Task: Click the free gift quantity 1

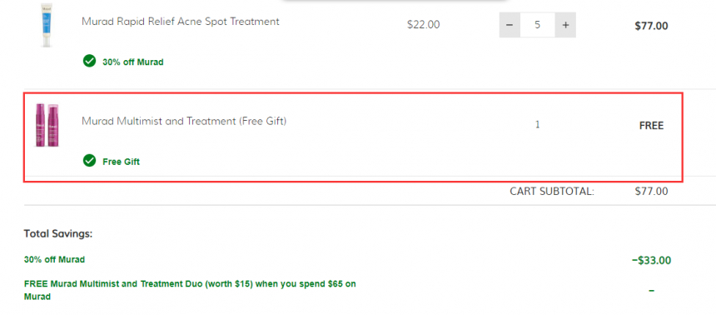Action: 538,124
